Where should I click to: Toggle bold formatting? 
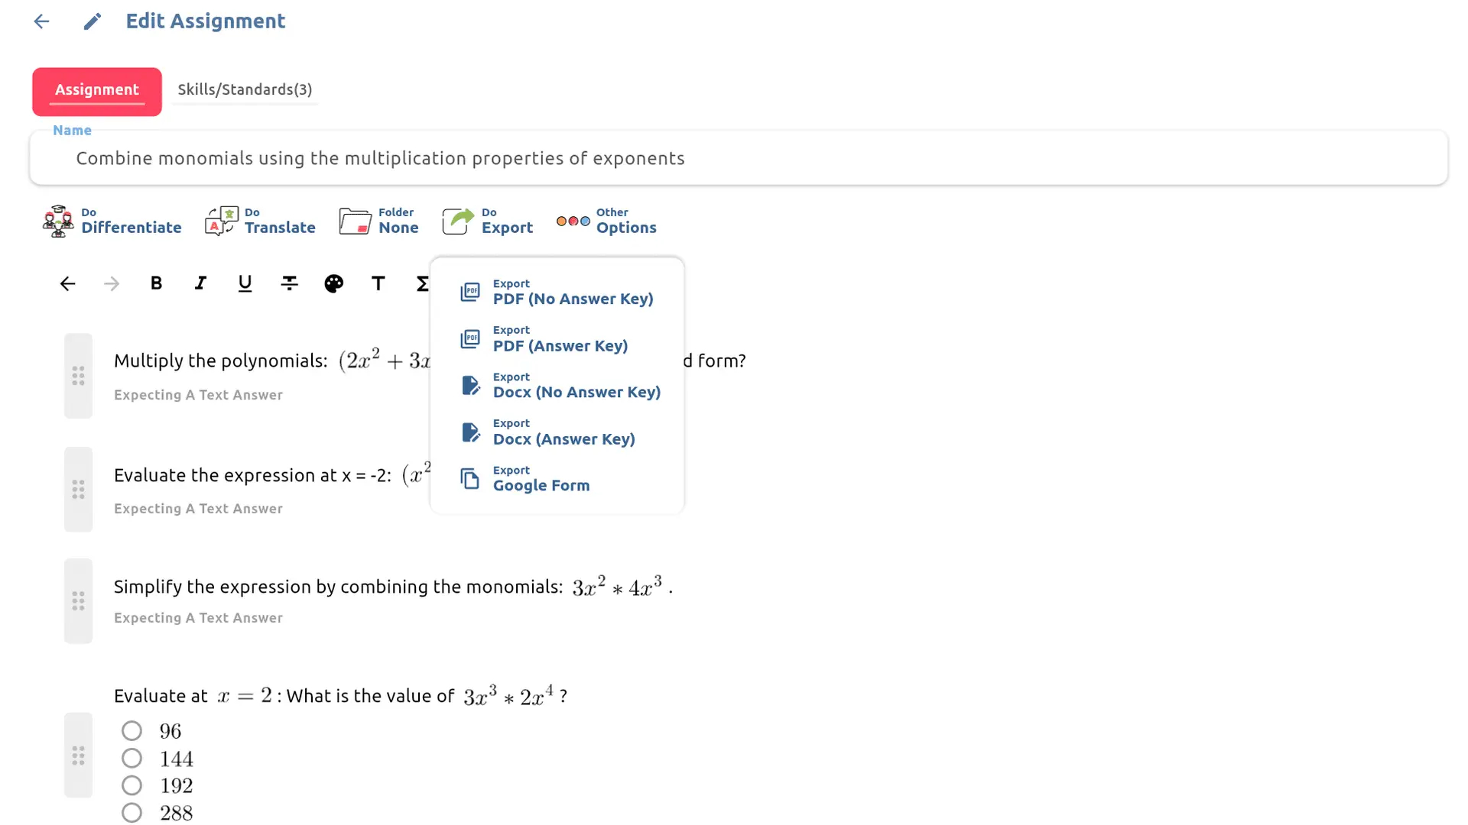[x=156, y=283]
